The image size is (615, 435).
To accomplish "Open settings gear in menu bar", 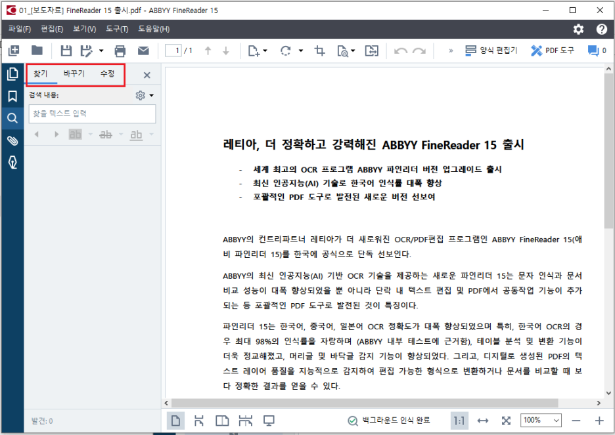I will [x=578, y=30].
